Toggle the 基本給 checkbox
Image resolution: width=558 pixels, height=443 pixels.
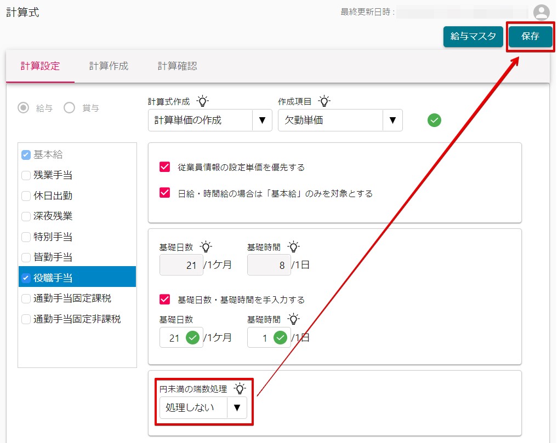(x=26, y=155)
